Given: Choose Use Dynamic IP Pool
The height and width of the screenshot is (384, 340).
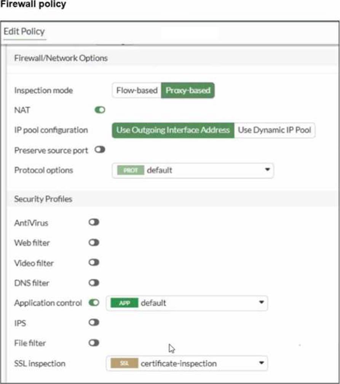Looking at the screenshot, I should tap(275, 130).
